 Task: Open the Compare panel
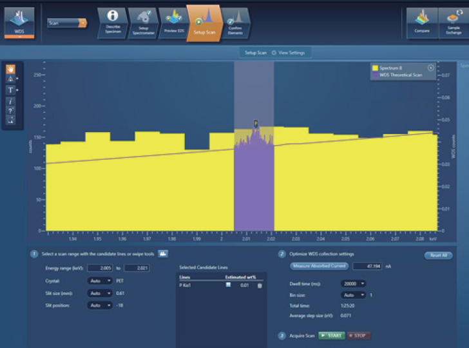pyautogui.click(x=423, y=23)
